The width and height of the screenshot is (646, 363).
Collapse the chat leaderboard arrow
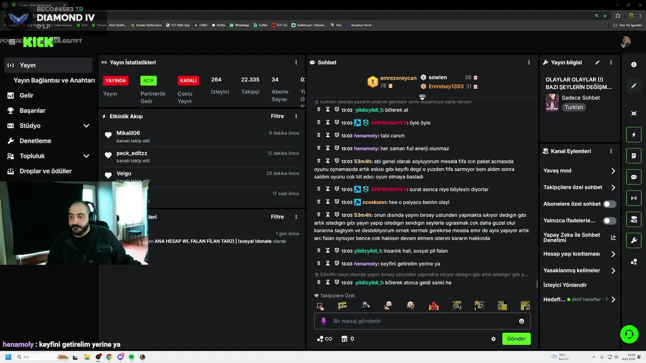pos(422,97)
